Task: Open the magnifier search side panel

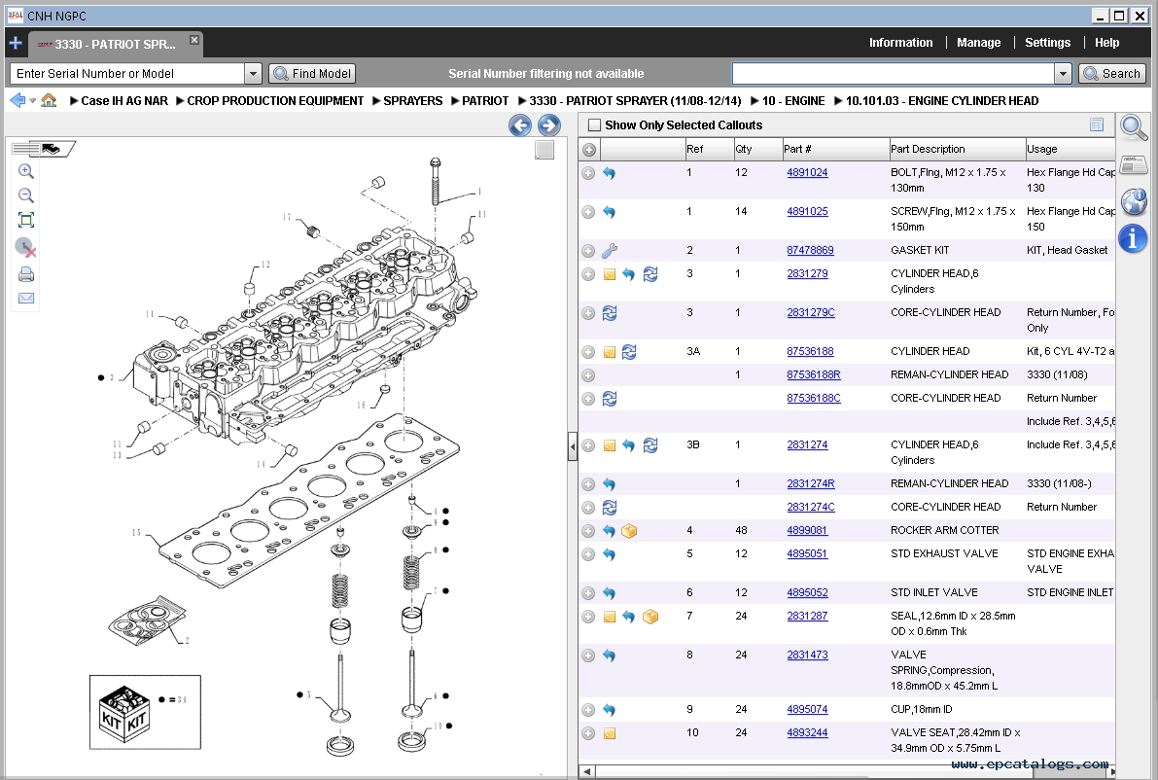Action: pos(1134,128)
